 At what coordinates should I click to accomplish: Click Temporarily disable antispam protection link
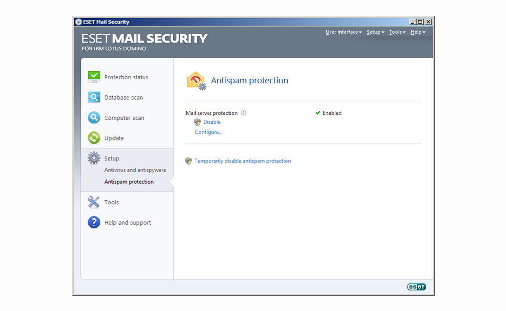pyautogui.click(x=242, y=161)
